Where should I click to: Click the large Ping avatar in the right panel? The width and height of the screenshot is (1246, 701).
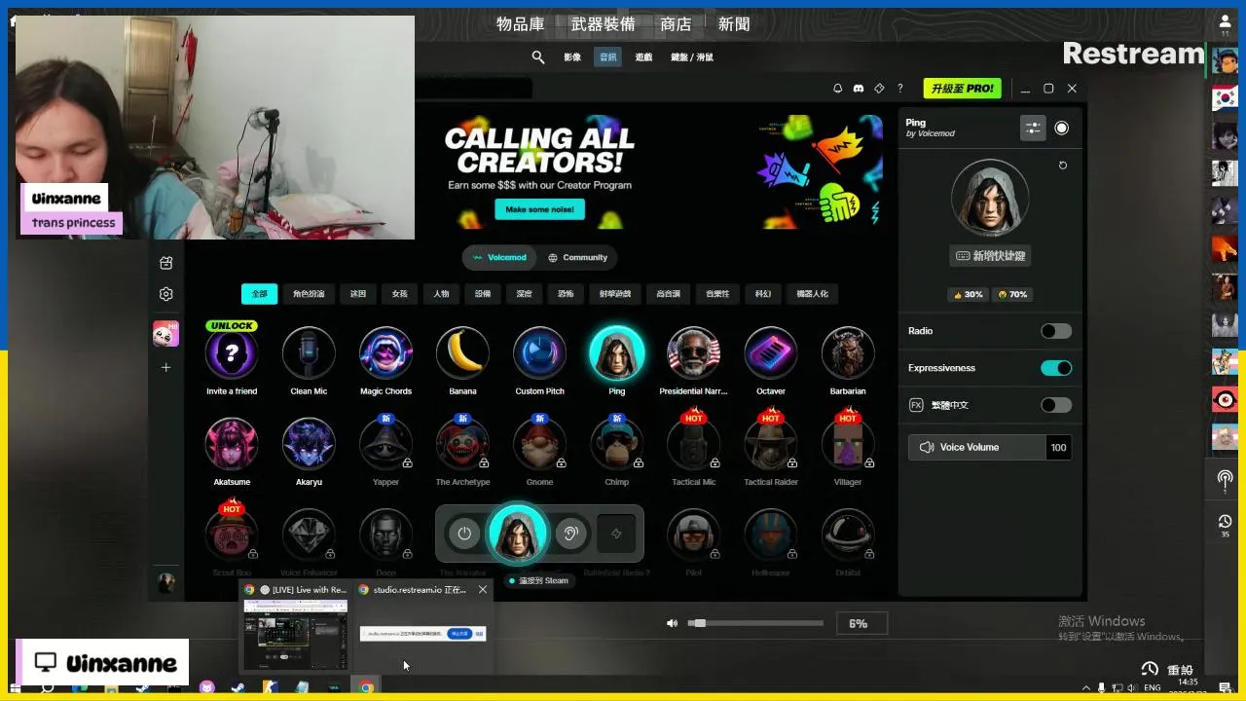tap(990, 198)
